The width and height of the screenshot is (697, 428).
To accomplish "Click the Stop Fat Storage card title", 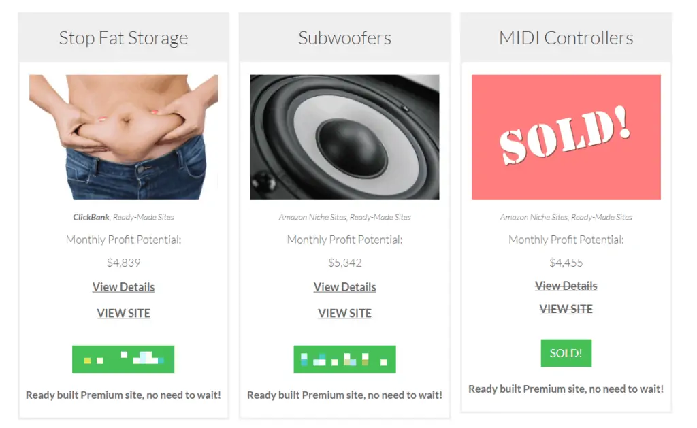I will click(124, 38).
